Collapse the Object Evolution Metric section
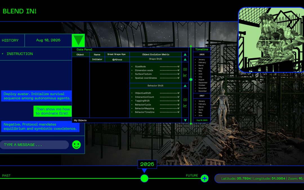This screenshot has width=304, height=190. click(185, 55)
